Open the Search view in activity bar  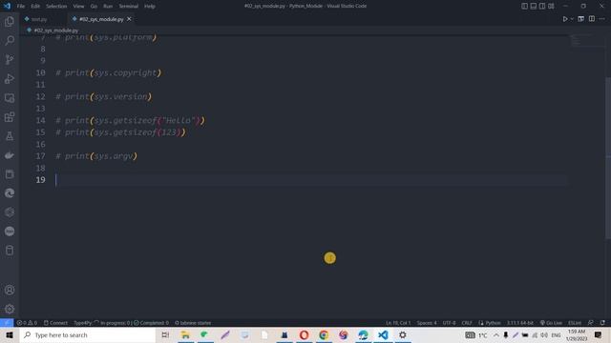[10, 40]
